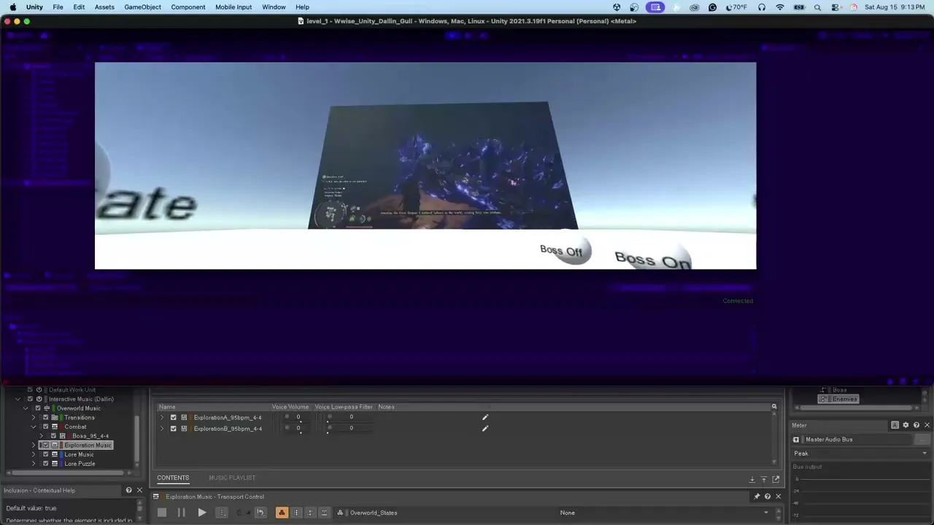Select the Enemies item in right list
The height and width of the screenshot is (525, 934).
[838, 399]
